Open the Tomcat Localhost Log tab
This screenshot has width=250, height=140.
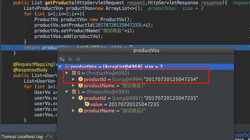[22, 137]
